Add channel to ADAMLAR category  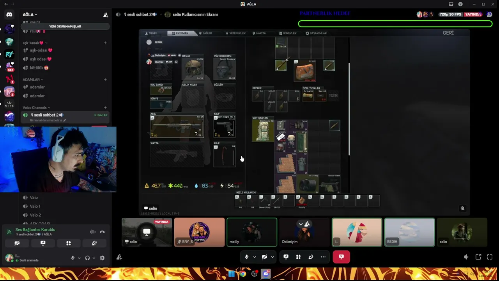pyautogui.click(x=105, y=80)
